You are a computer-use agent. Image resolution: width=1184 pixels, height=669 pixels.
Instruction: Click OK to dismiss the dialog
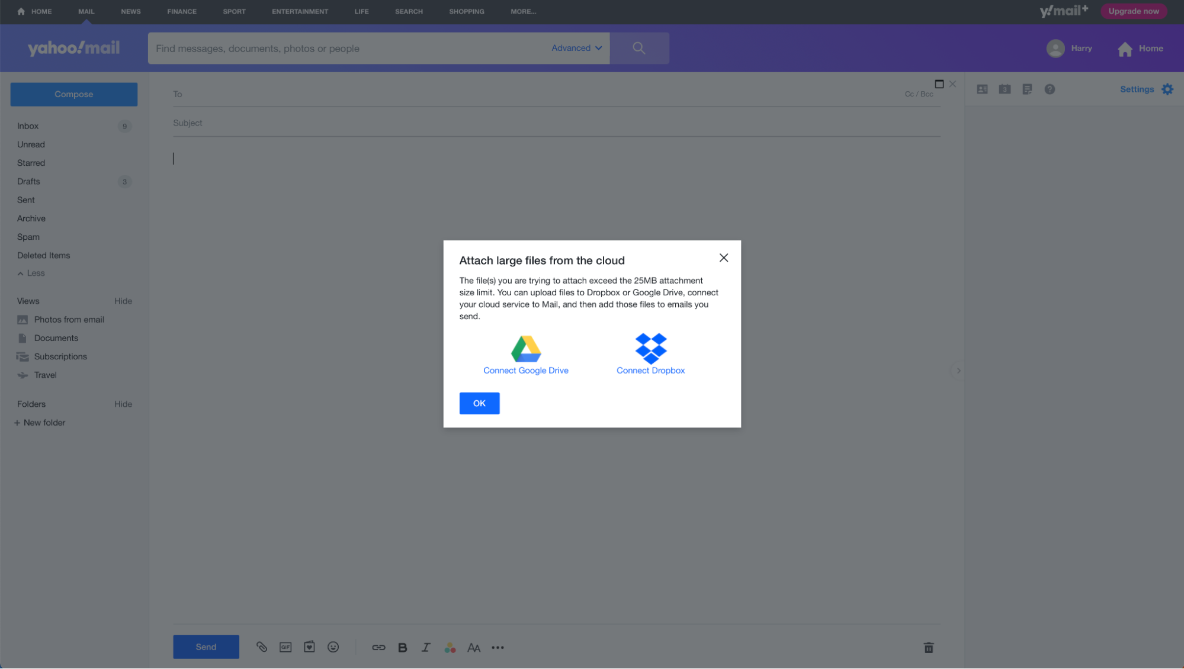[479, 403]
